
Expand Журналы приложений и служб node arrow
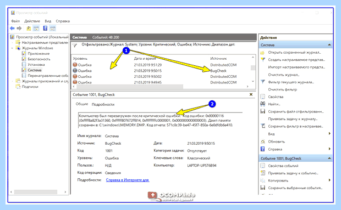tap(12, 81)
